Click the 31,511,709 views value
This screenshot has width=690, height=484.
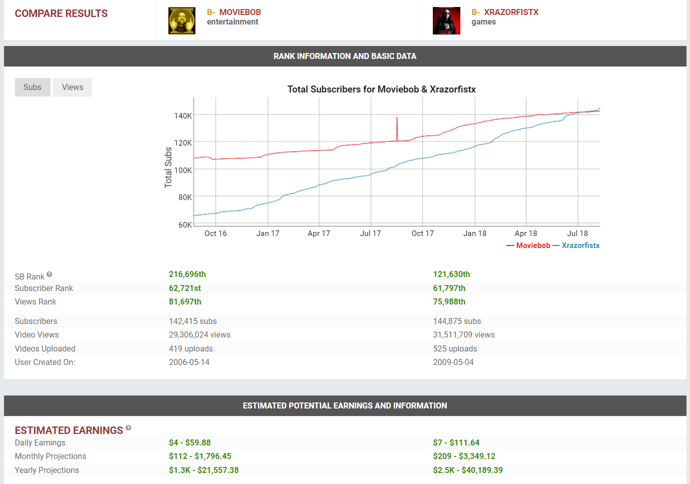(x=464, y=334)
